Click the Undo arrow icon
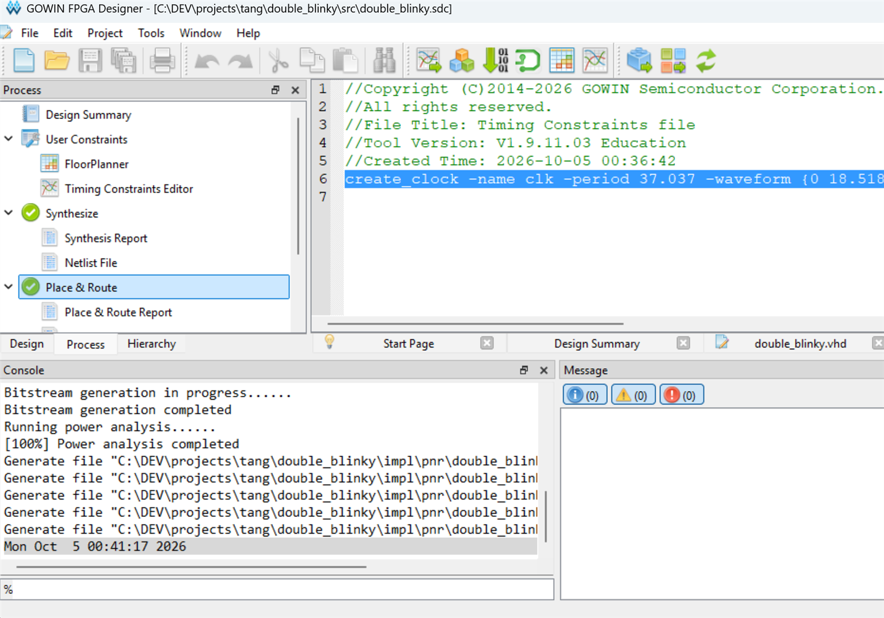 pos(207,61)
